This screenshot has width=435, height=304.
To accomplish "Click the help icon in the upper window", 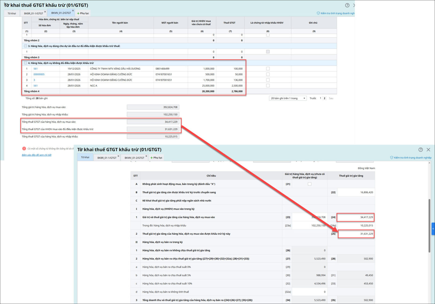I will coord(347,5).
